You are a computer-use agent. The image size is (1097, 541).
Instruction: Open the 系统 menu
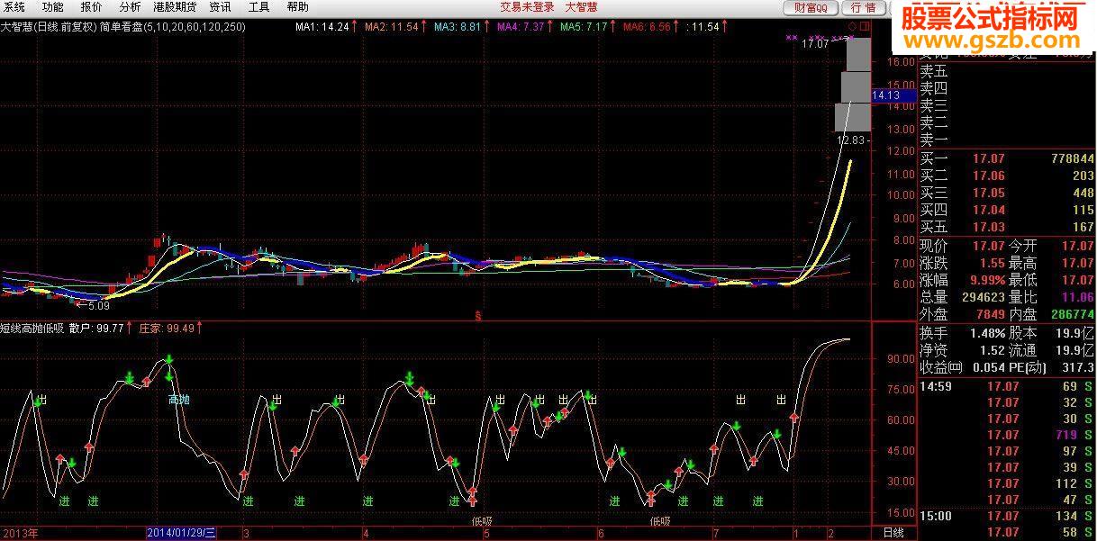click(14, 7)
